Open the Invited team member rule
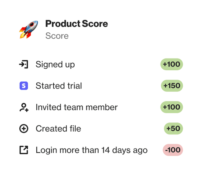This screenshot has width=202, height=175. coord(77,107)
